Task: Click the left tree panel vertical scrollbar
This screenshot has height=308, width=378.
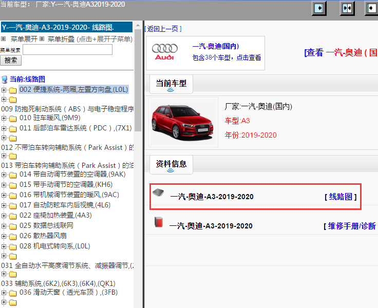Action: click(x=138, y=81)
